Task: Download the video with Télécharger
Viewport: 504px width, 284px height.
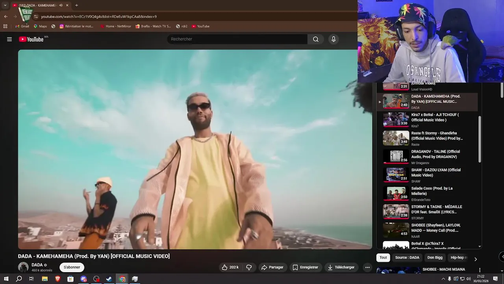Action: [x=341, y=267]
